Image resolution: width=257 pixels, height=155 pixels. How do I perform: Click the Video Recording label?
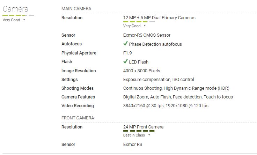point(78,106)
